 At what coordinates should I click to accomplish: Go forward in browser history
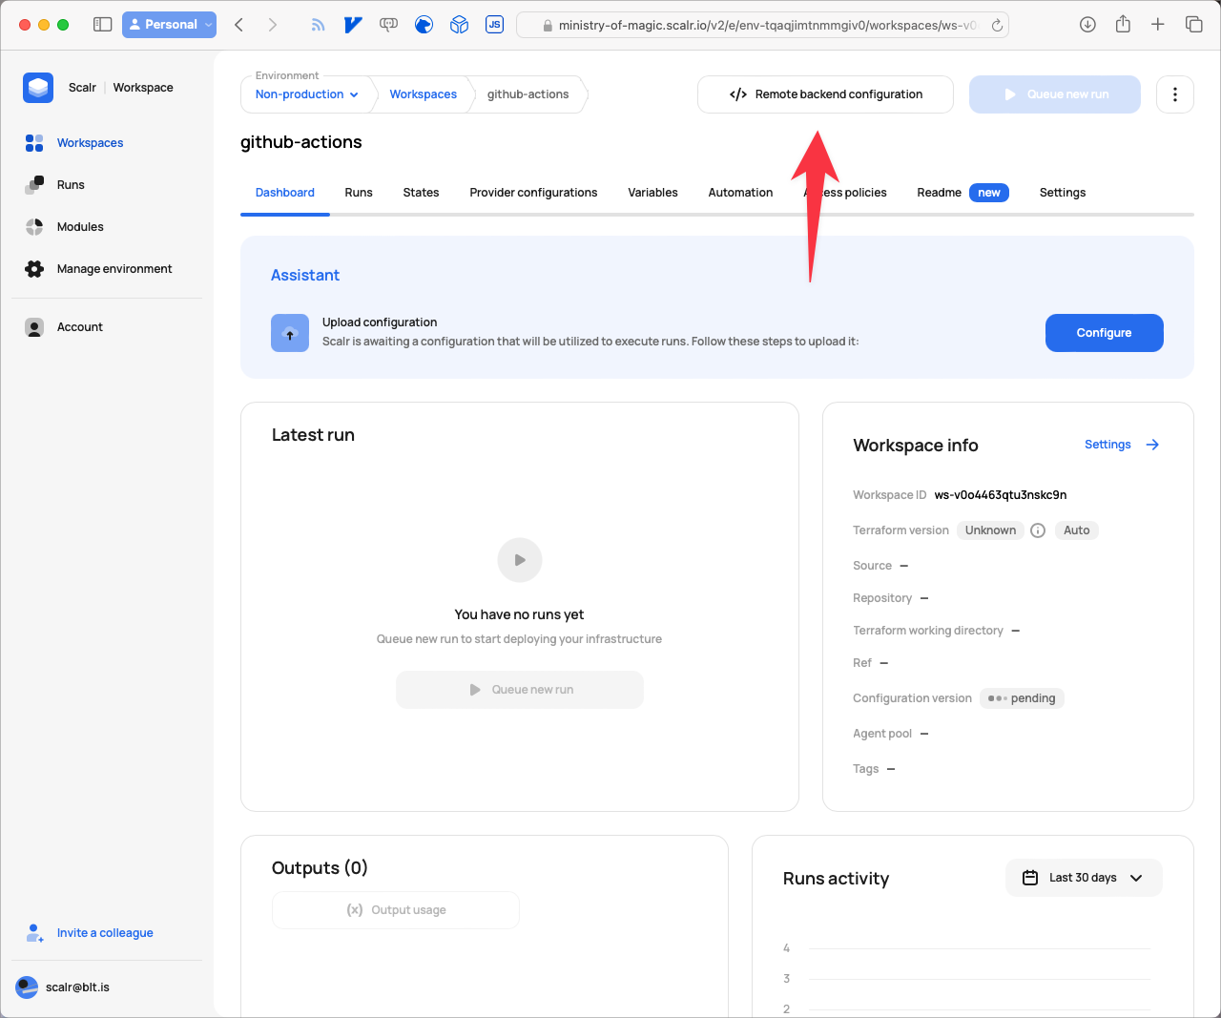(273, 25)
